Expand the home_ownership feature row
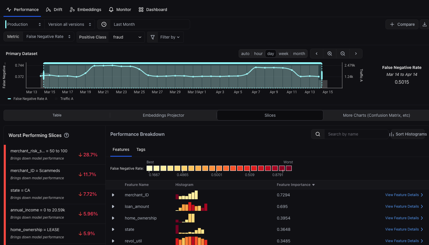The height and width of the screenshot is (245, 429). click(x=113, y=218)
